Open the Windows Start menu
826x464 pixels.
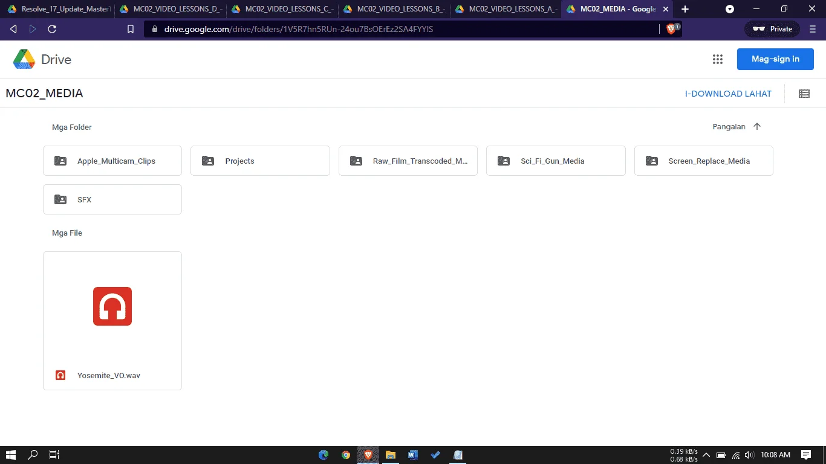pos(10,455)
